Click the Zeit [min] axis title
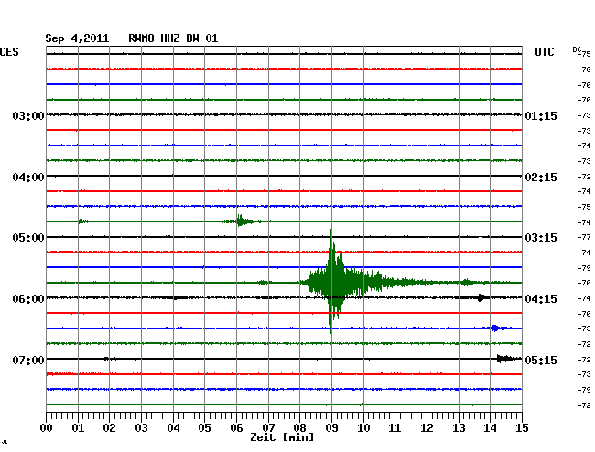595x452 pixels. [x=282, y=437]
